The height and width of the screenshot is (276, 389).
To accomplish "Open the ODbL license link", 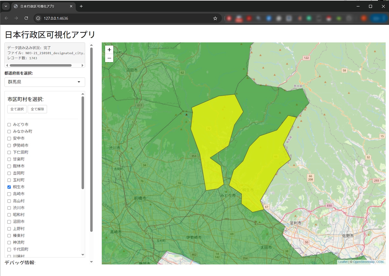I will click(x=380, y=262).
